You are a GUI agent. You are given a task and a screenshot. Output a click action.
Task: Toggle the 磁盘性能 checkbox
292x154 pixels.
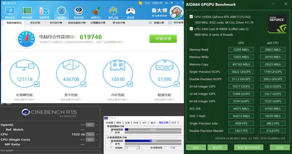[176, 84]
